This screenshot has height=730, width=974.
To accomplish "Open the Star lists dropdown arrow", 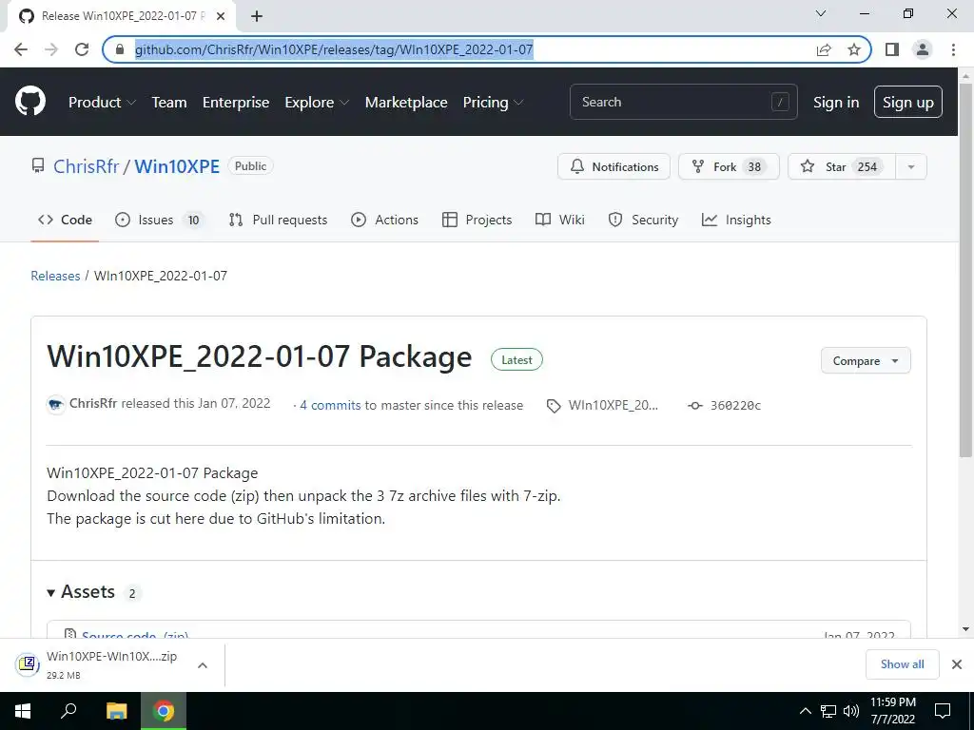I will point(910,166).
